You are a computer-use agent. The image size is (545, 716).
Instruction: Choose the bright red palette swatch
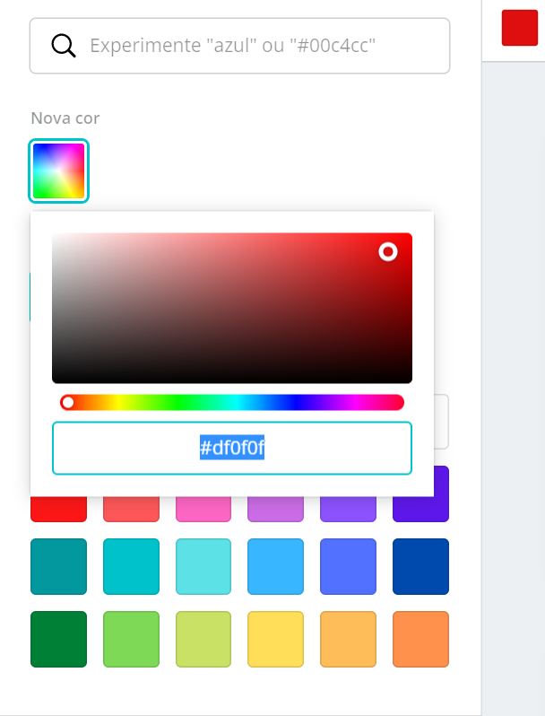click(59, 509)
